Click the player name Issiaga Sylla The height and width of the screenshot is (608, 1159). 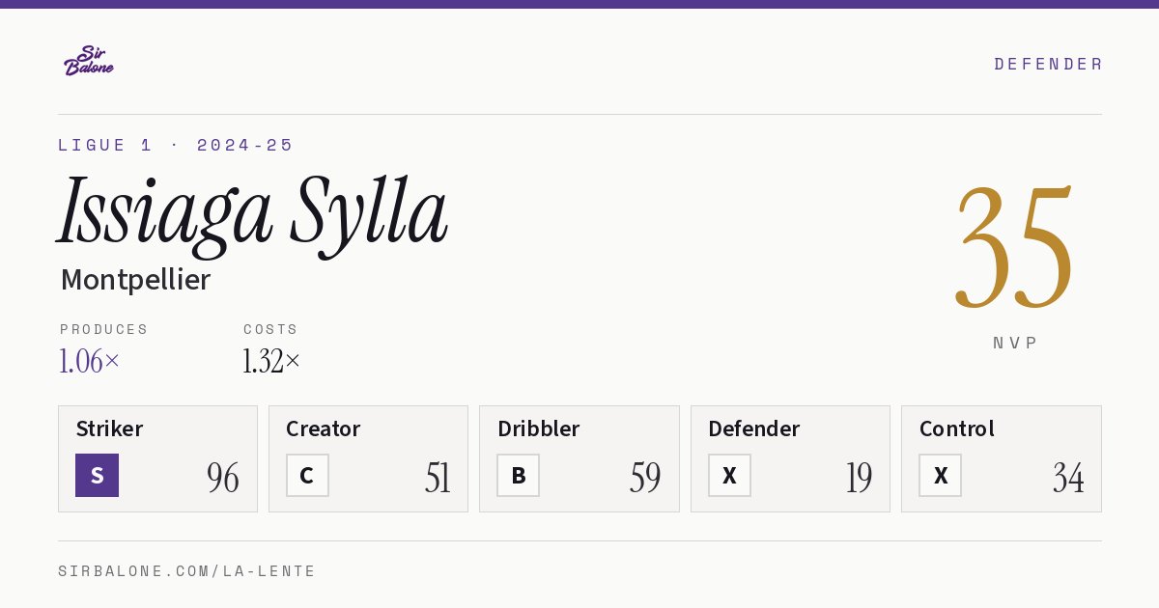pyautogui.click(x=253, y=212)
